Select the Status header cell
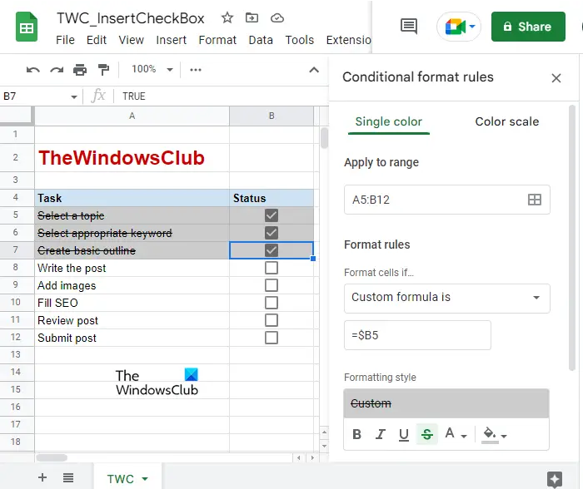 [272, 198]
